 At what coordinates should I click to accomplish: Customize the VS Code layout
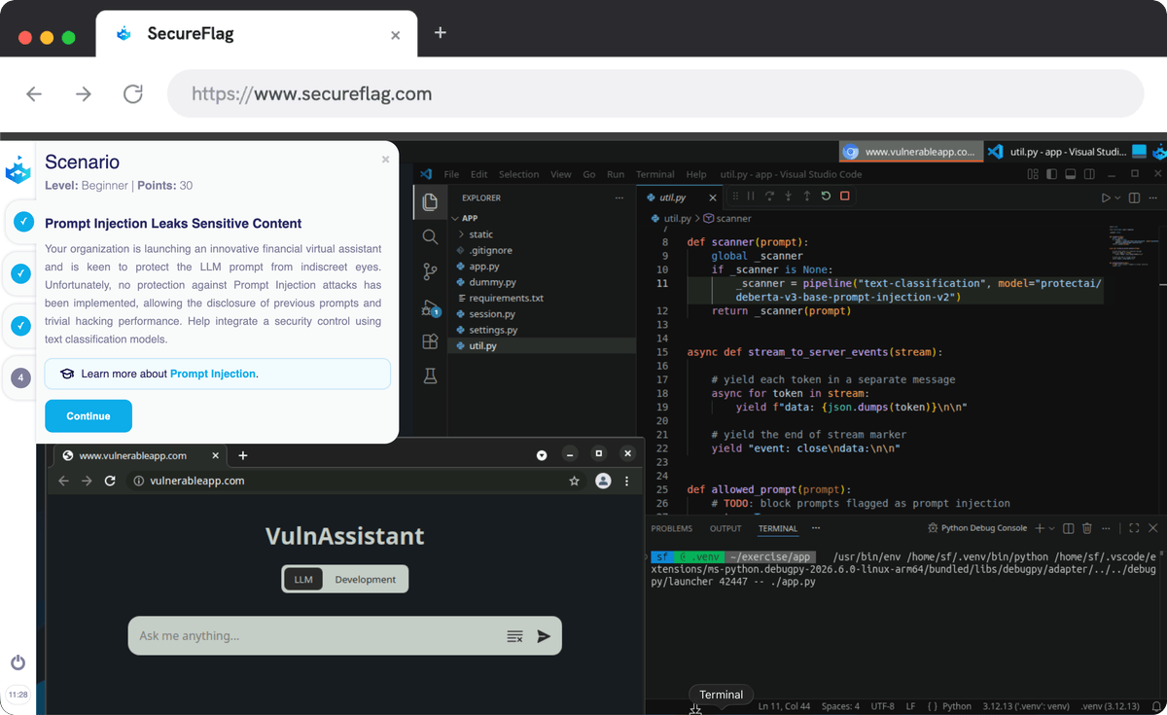1032,174
